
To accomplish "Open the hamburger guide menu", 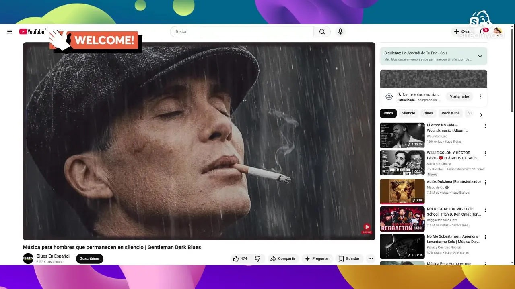I will [10, 32].
